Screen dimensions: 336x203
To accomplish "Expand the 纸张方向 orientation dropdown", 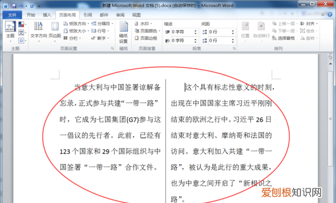I will coord(76,24).
